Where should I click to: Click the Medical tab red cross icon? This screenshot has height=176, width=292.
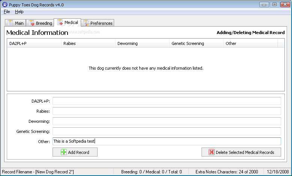click(x=60, y=22)
